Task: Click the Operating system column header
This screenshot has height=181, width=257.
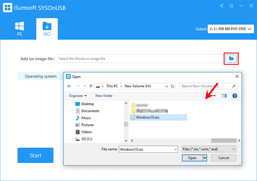Action: click(40, 76)
